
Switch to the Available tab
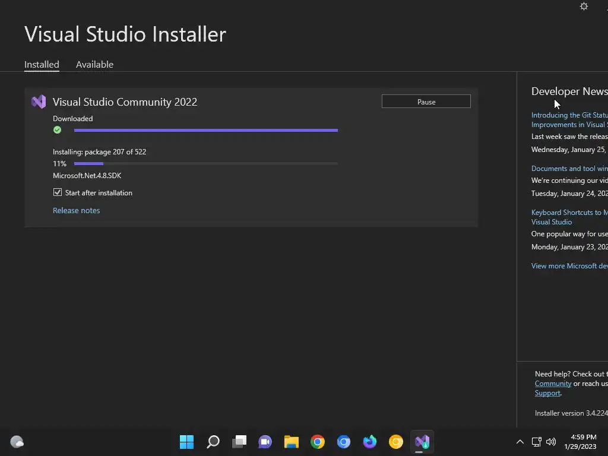pos(94,64)
